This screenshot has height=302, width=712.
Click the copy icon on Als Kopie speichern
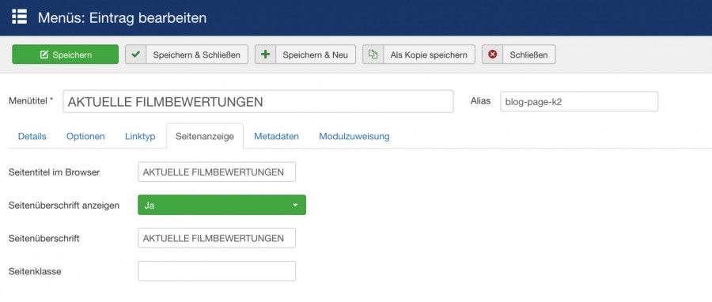373,55
